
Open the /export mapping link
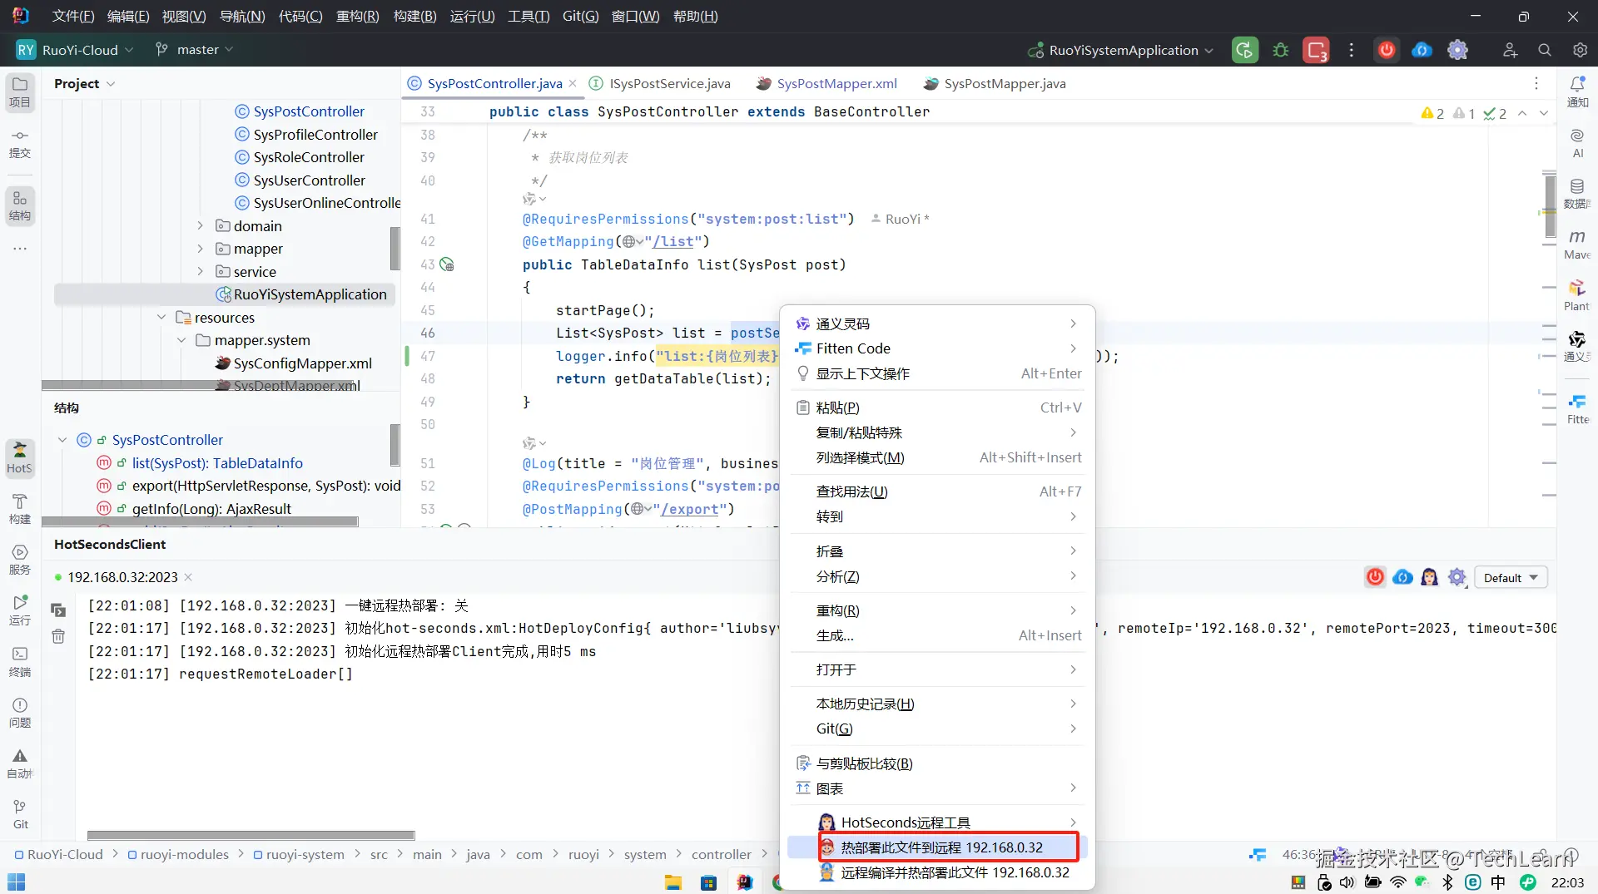[689, 509]
